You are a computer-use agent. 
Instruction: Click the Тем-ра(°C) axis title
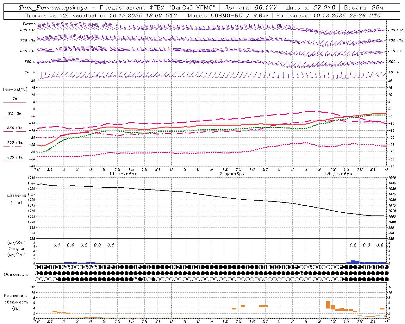tap(15, 90)
